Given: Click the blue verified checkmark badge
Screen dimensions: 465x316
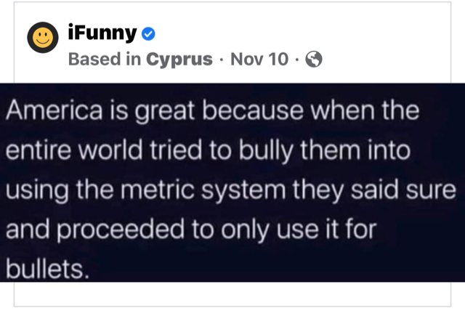Looking at the screenshot, I should point(148,34).
